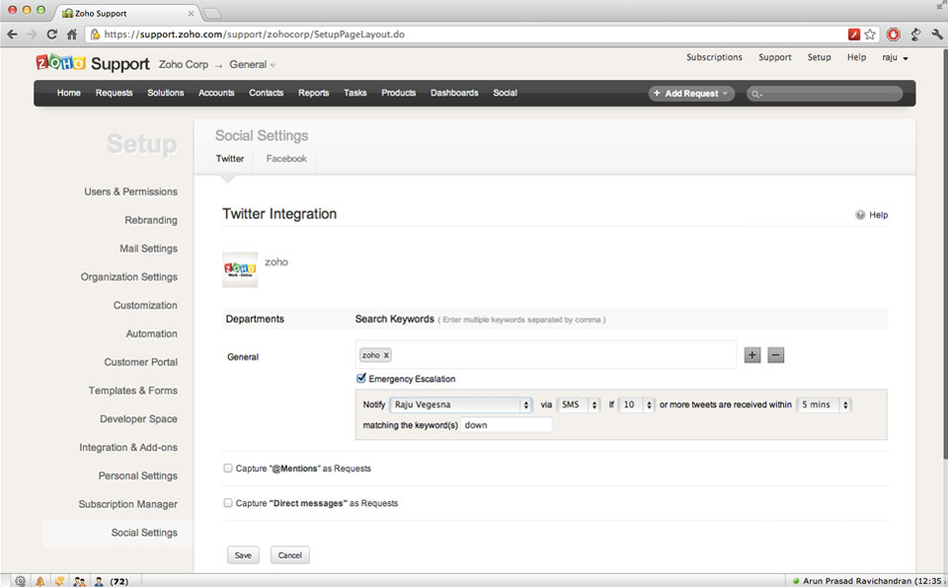Open Rebranding in the sidebar
The height and width of the screenshot is (587, 948).
[151, 220]
